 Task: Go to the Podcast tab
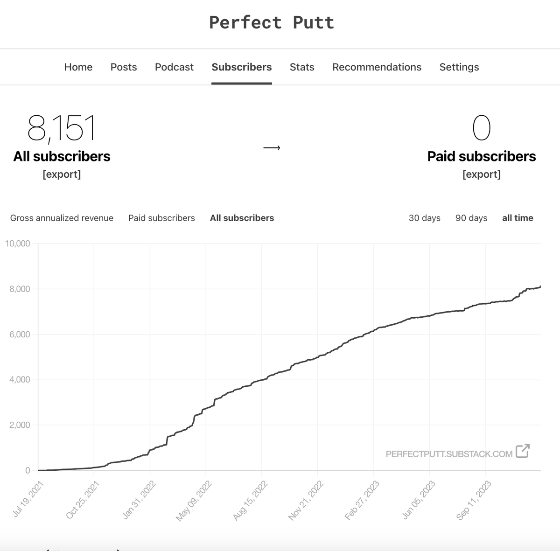coord(174,67)
